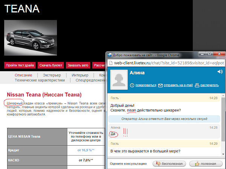Screen dimensions: 226x169
Task: Click credit rate от 16,9 %
Action: pos(86,150)
